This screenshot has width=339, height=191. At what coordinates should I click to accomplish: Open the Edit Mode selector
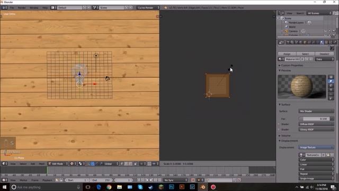(58, 164)
